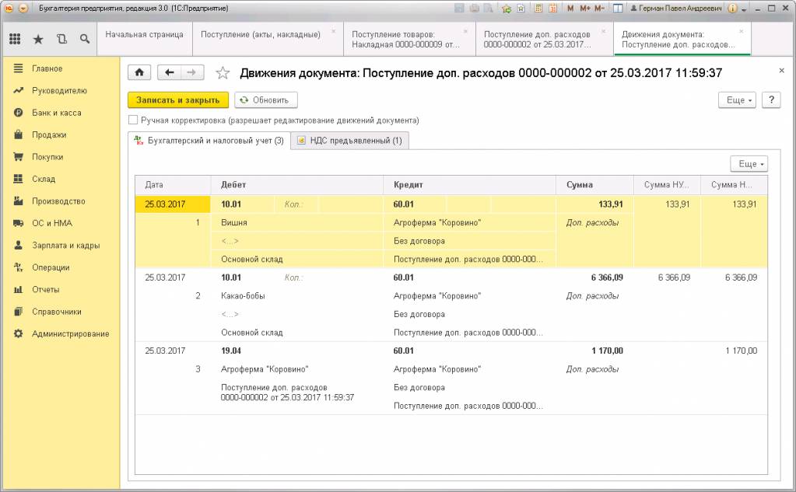Screen dimensions: 796x492
Task: Open the sections grid menu icon
Action: 16,39
